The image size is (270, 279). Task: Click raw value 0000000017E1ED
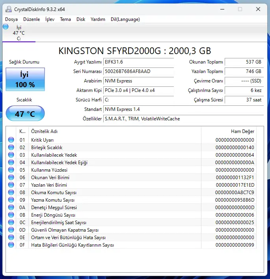coord(235,185)
